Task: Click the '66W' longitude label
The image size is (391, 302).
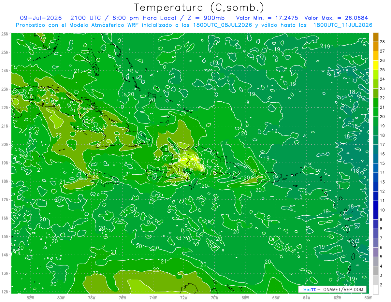Action: click(x=276, y=297)
